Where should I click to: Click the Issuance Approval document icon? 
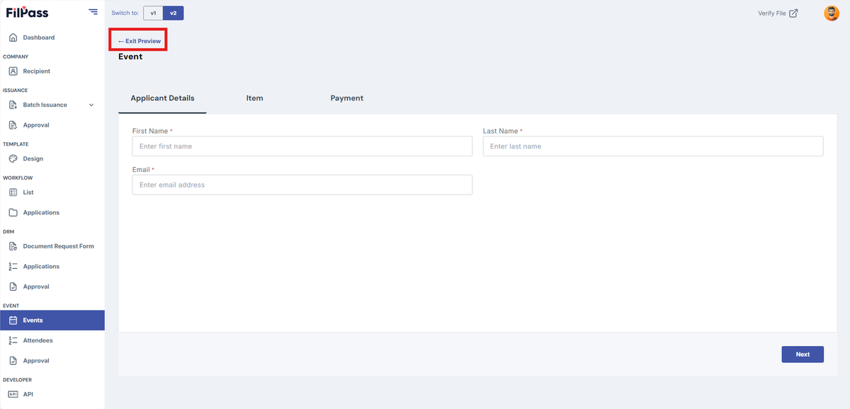(13, 125)
